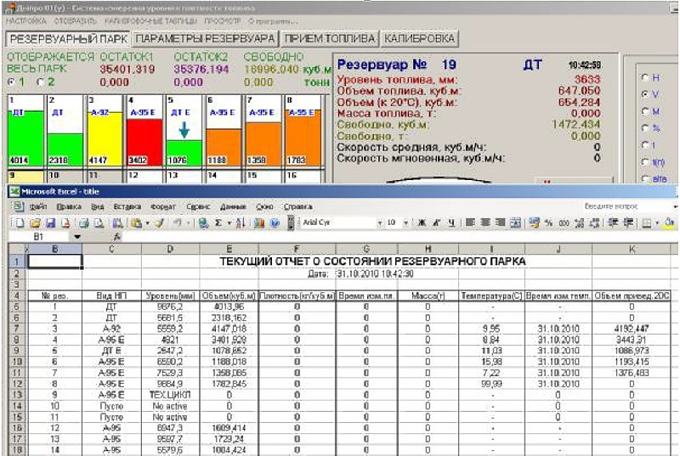
Task: Select the H display radio option
Action: coord(645,77)
